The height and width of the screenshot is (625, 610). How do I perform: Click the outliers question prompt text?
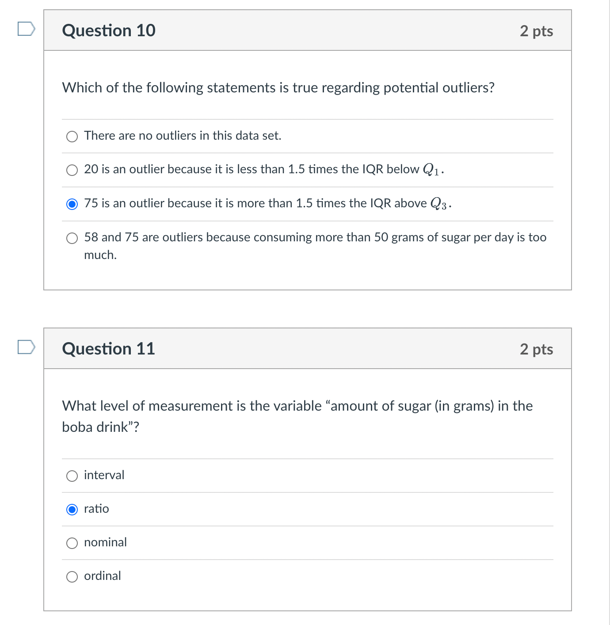tap(278, 88)
